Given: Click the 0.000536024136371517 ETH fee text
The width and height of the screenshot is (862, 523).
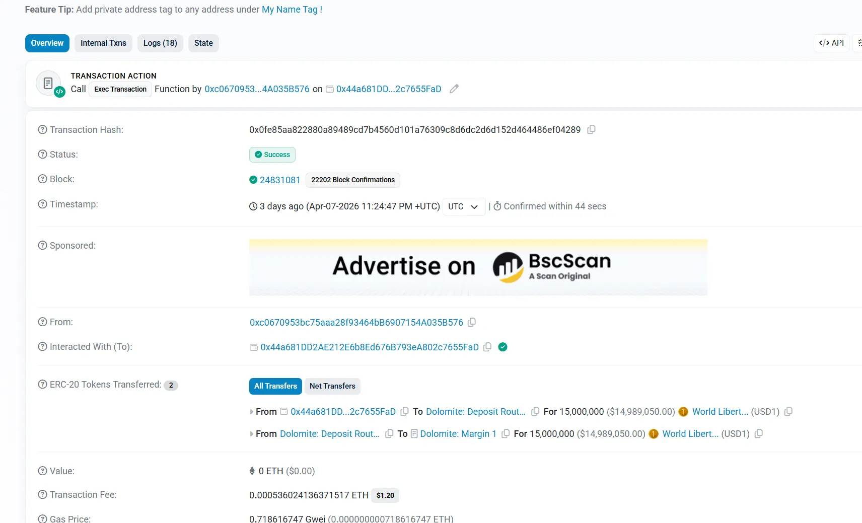Looking at the screenshot, I should pos(309,495).
